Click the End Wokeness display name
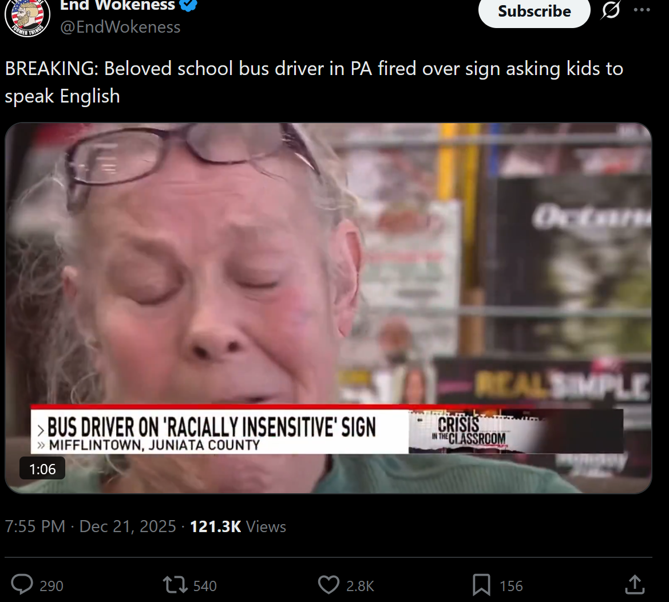 117,5
